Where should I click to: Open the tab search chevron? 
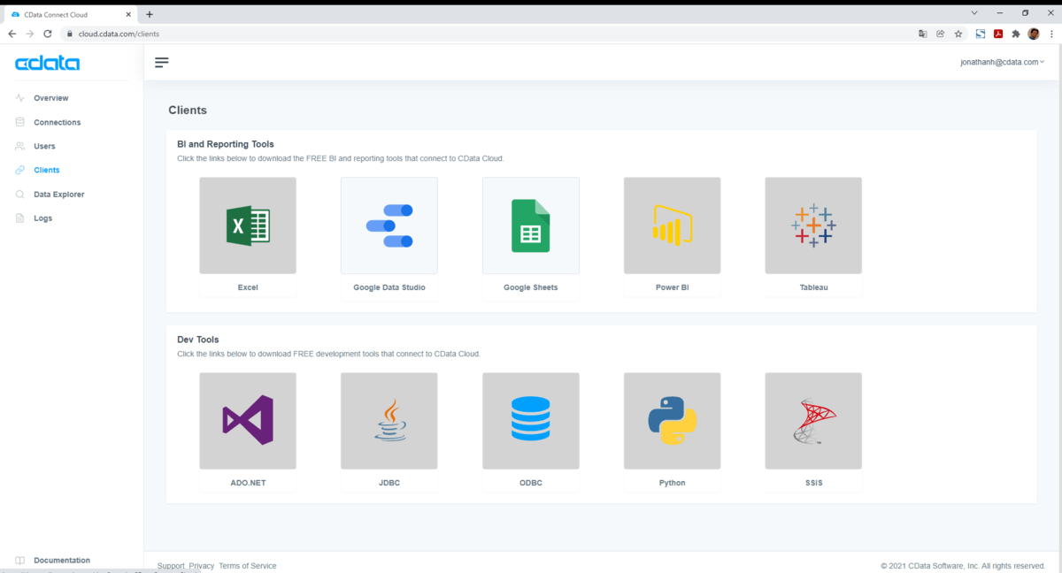974,13
